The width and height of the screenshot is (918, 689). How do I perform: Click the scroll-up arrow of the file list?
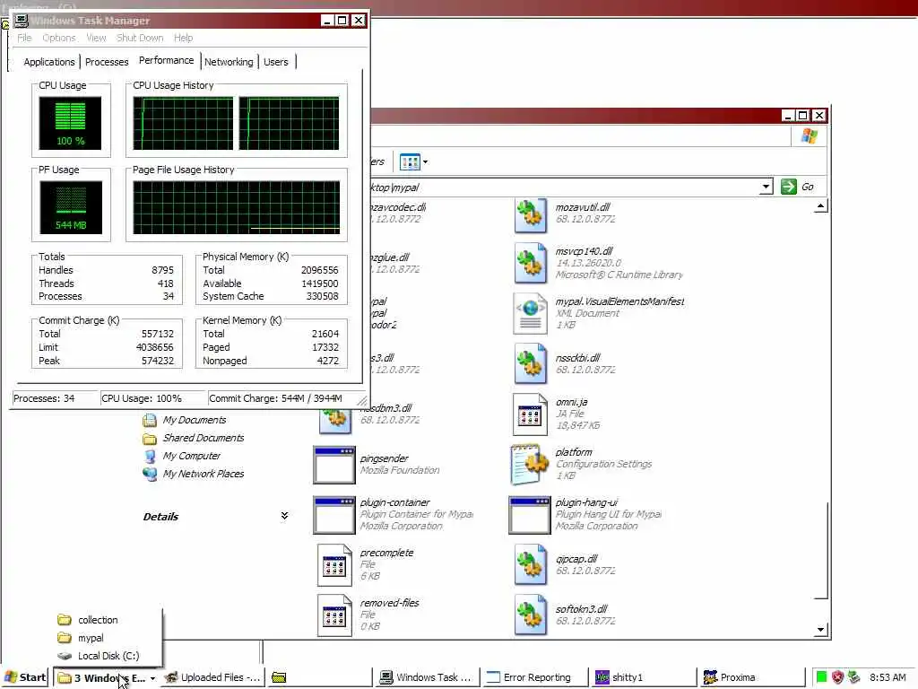[x=821, y=206]
